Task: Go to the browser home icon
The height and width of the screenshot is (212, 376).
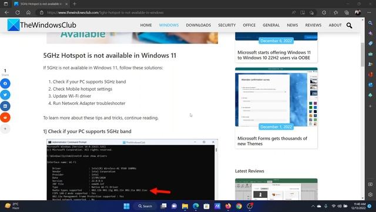Action: (28, 12)
